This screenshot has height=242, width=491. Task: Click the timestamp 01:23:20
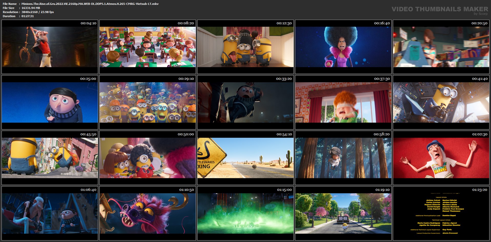click(480, 190)
